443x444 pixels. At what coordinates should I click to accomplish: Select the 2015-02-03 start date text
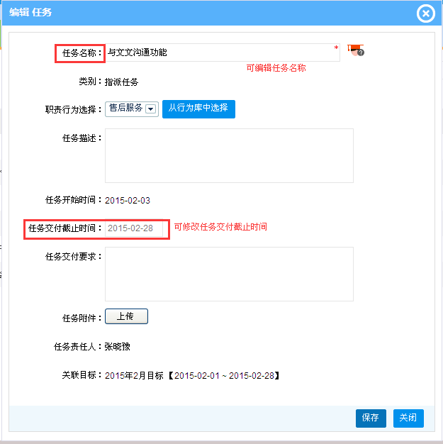[128, 201]
